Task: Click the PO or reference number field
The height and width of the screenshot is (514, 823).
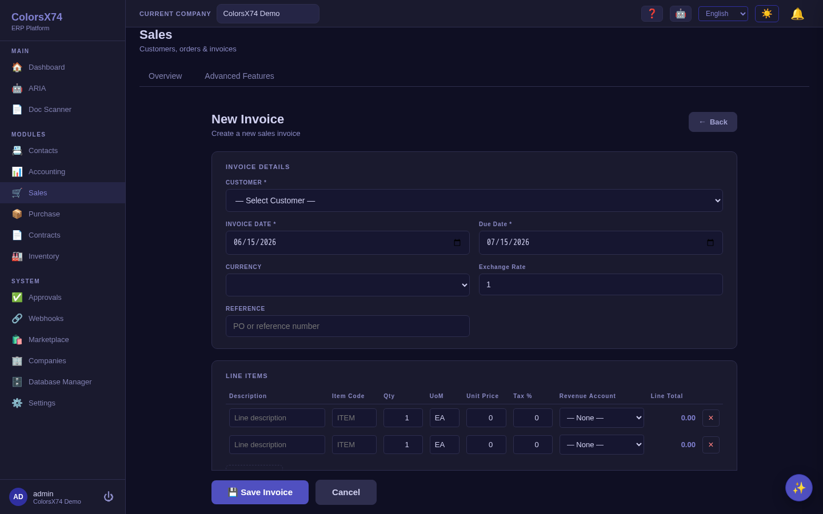Action: 347,326
